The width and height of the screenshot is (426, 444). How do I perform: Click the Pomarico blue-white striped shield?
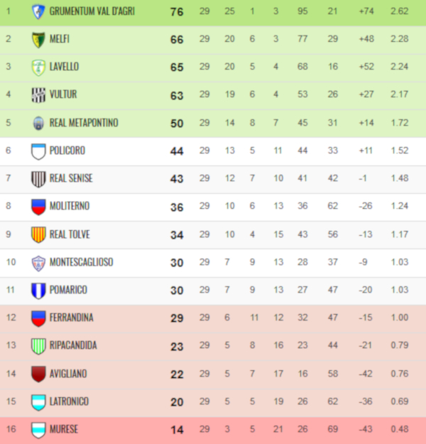coord(38,291)
